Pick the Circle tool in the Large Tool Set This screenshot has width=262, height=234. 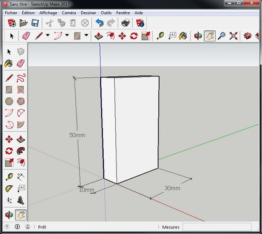(9, 101)
